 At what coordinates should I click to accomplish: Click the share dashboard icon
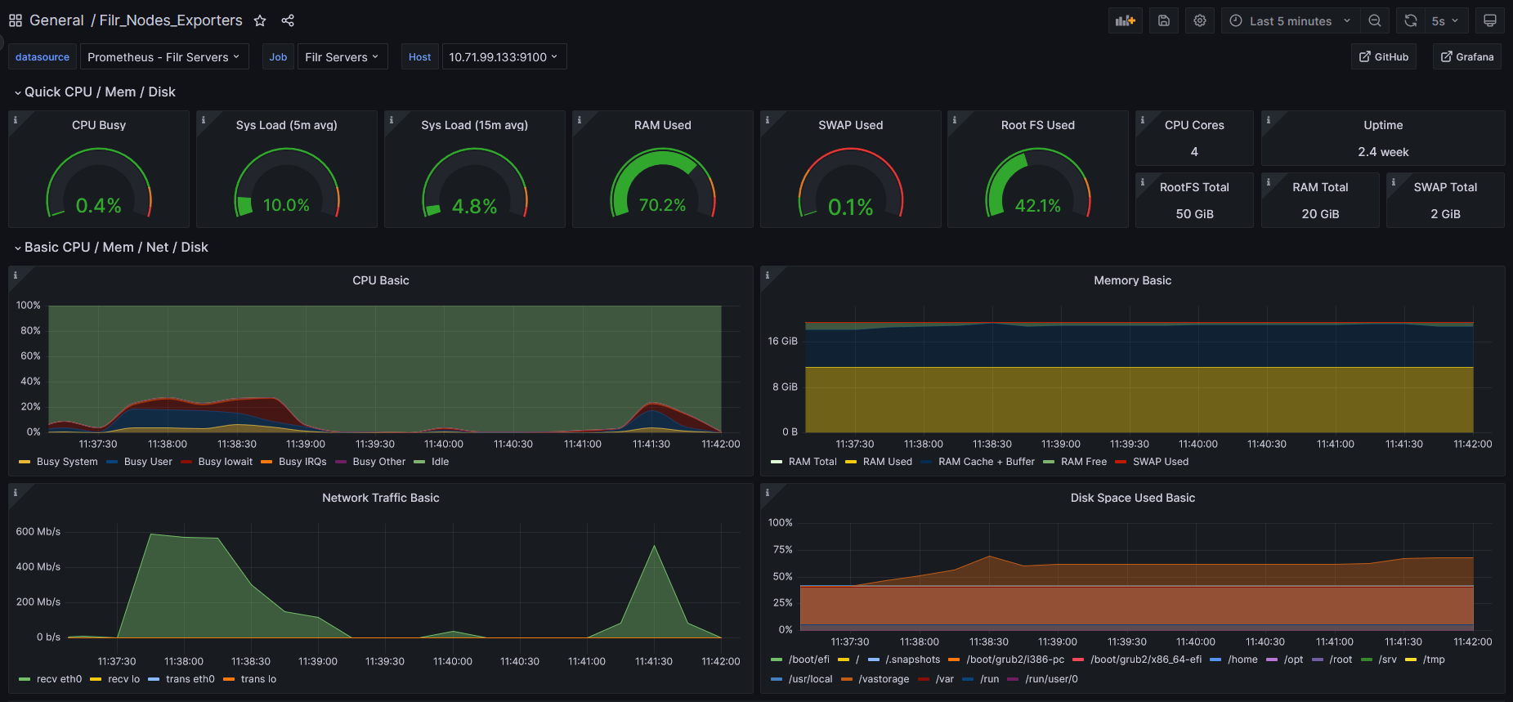tap(288, 20)
